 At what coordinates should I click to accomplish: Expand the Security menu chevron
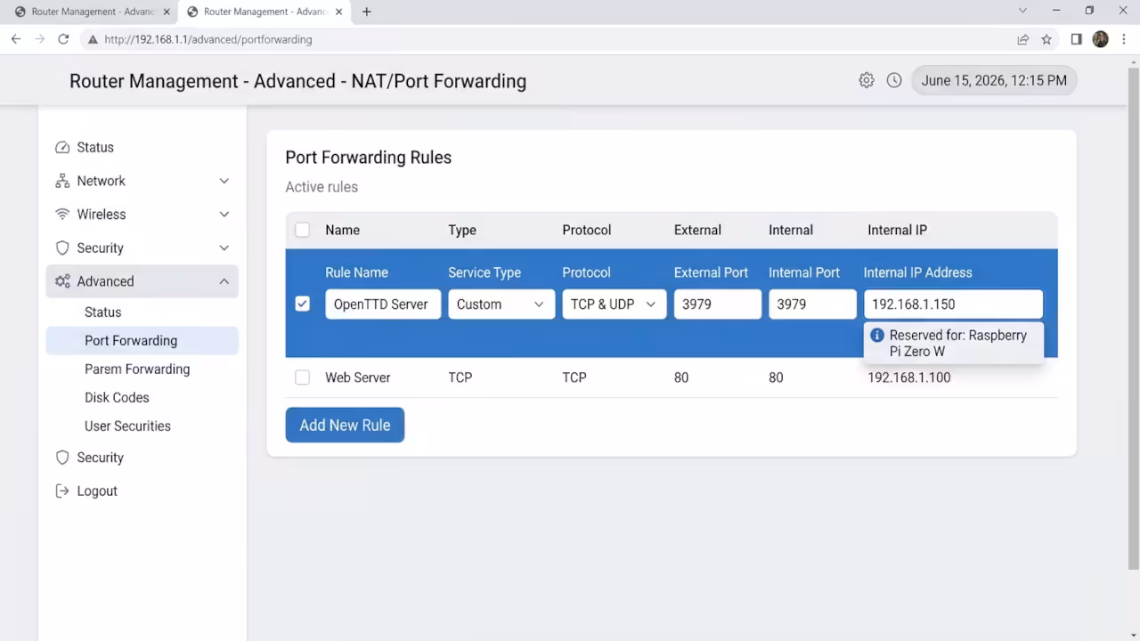click(x=224, y=248)
